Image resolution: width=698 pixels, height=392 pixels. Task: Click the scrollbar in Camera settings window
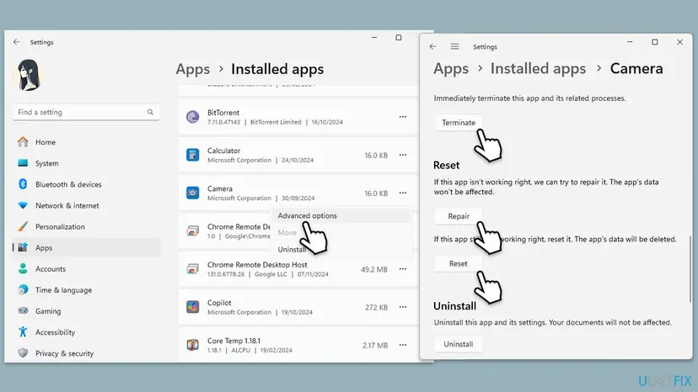690,269
